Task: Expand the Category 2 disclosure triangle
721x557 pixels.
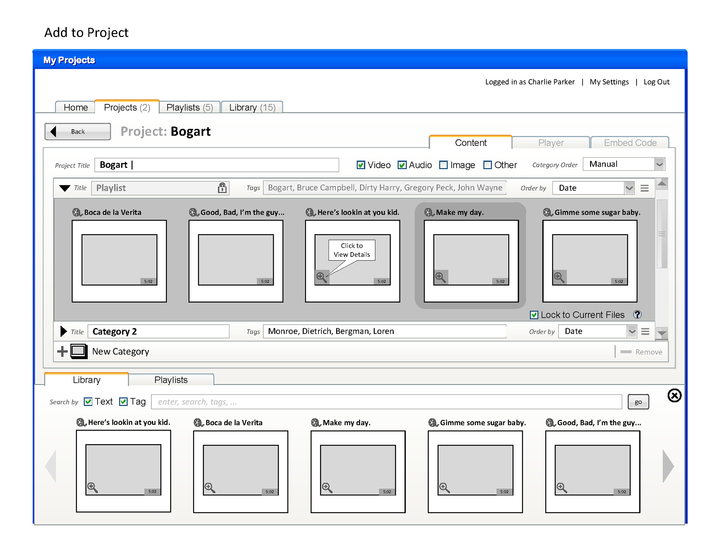Action: tap(63, 331)
